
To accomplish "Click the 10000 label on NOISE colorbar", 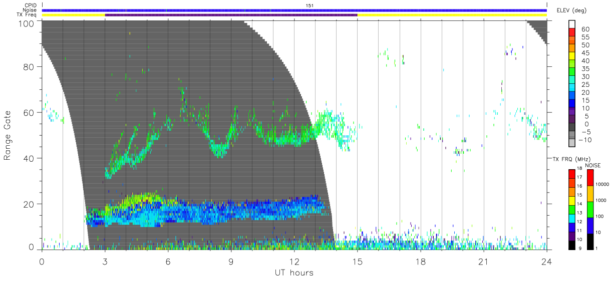I will (601, 184).
